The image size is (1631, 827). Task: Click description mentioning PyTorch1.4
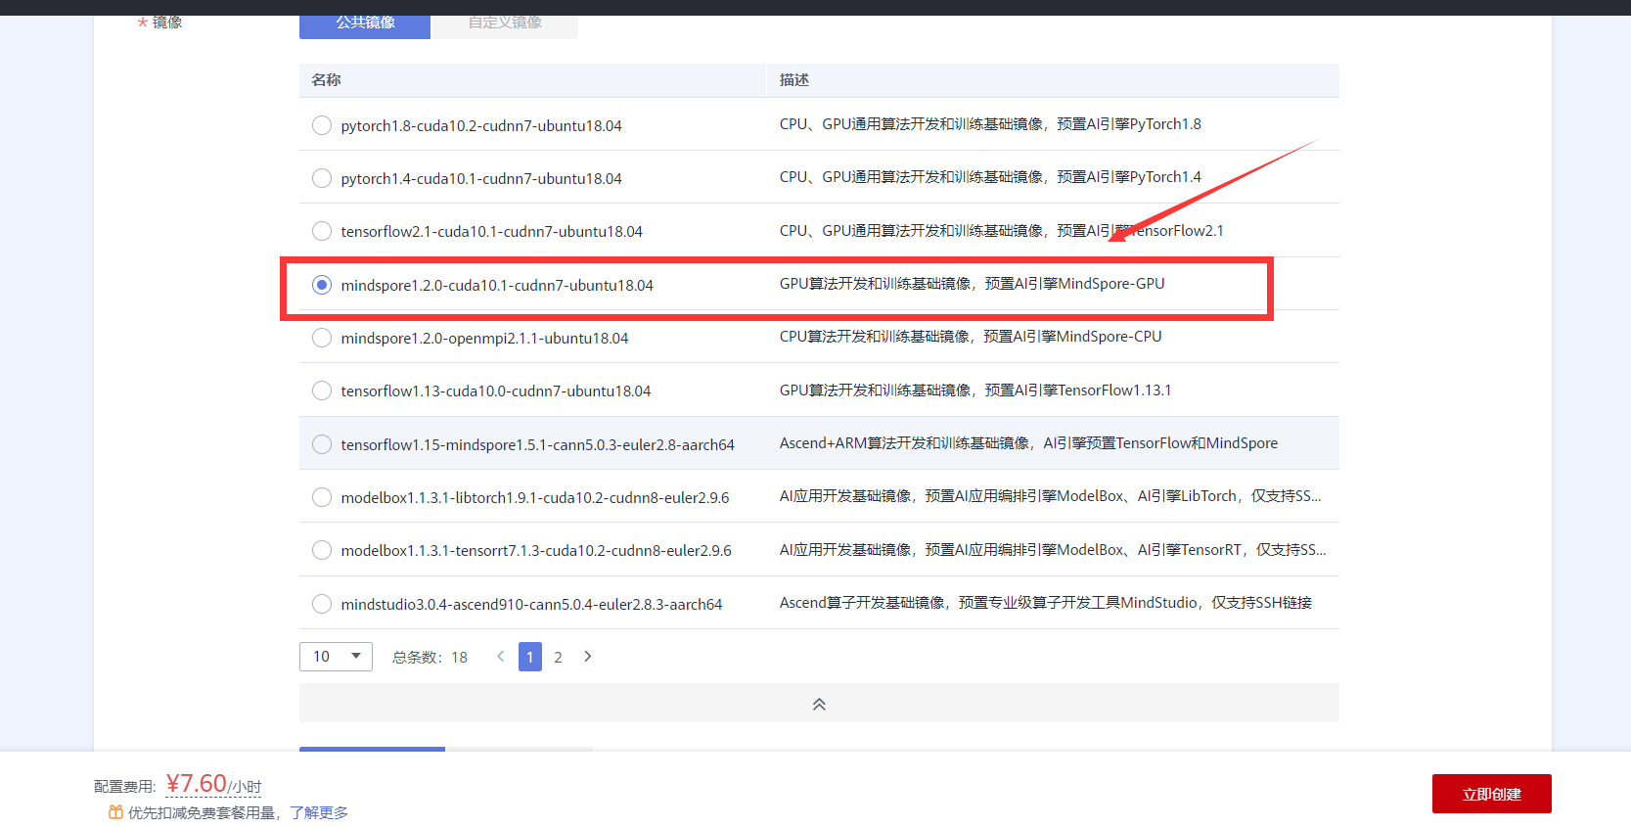(990, 177)
